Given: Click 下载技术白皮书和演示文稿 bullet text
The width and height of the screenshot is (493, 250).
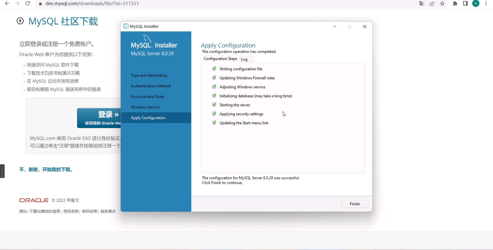Looking at the screenshot, I should pyautogui.click(x=53, y=73).
